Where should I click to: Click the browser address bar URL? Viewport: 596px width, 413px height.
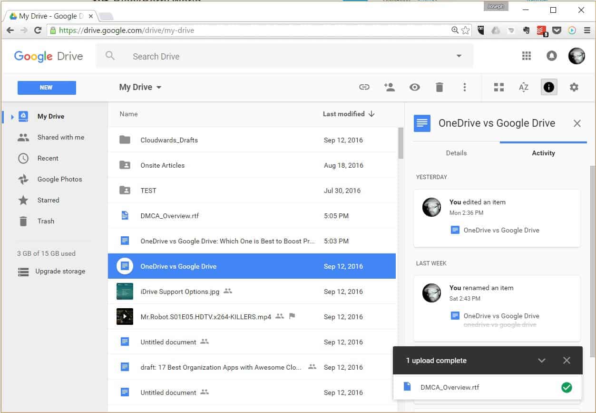click(x=126, y=30)
